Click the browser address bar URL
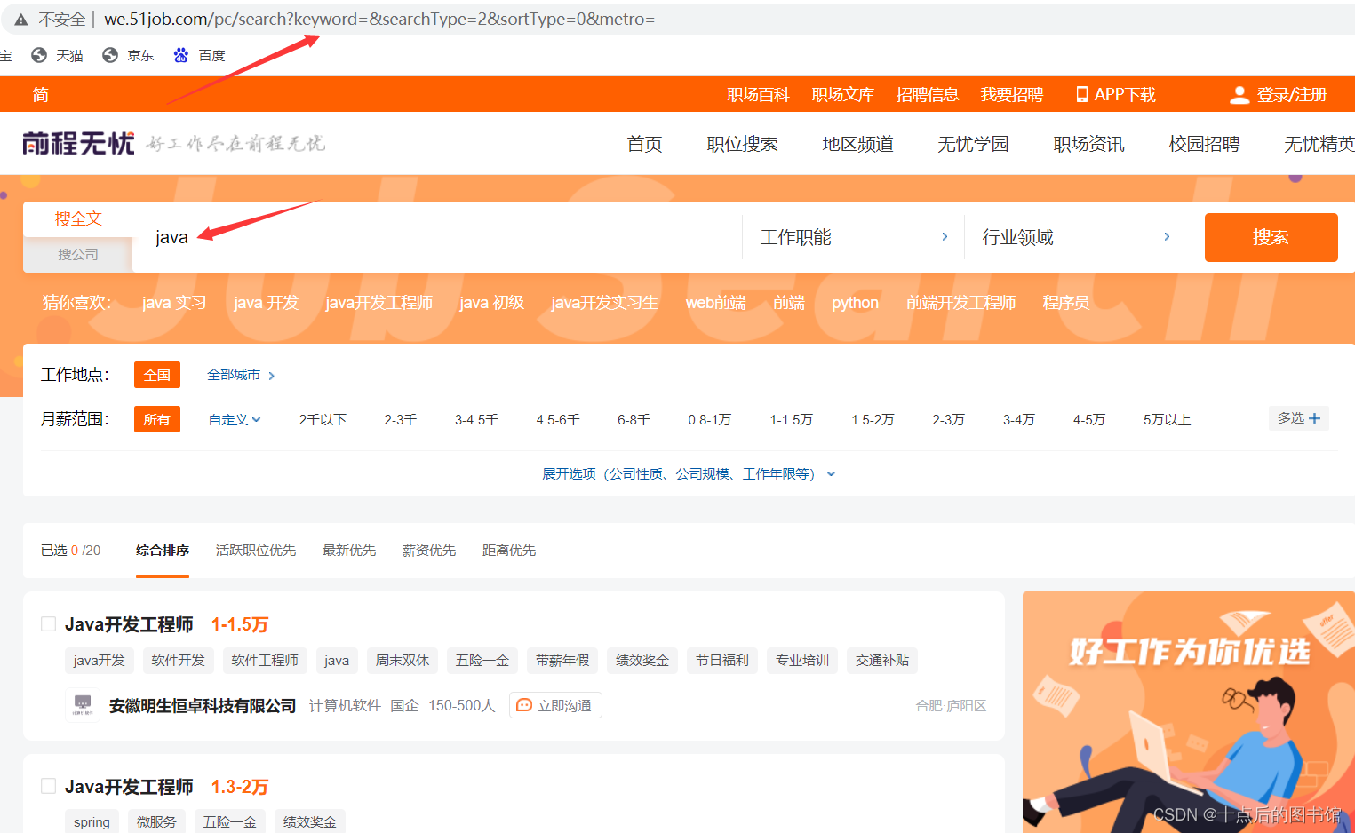 coord(379,20)
